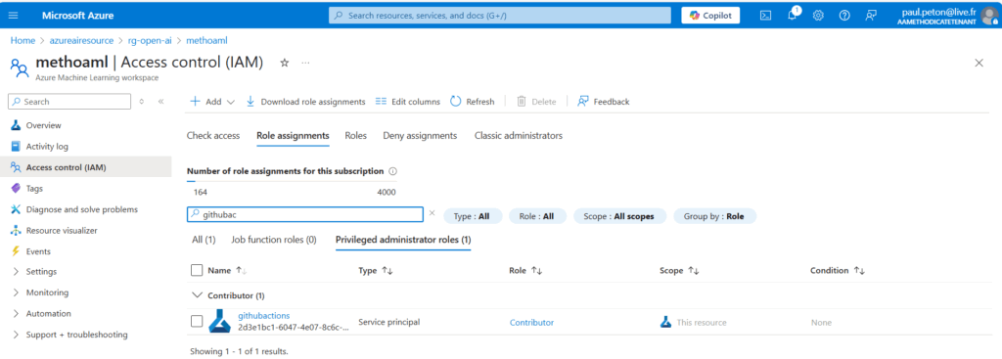Viewport: 1002px width, 359px height.
Task: Sort by the Type column
Action: tap(375, 270)
